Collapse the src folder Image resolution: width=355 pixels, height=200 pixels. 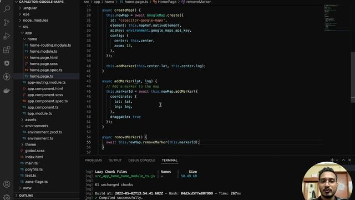click(x=26, y=27)
